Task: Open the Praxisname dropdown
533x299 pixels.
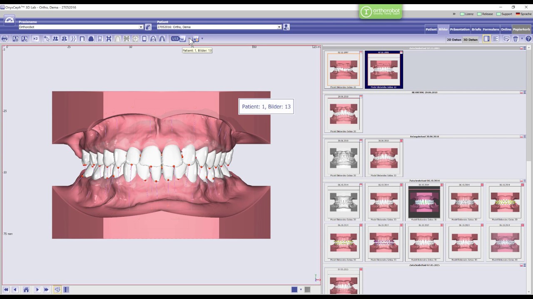Action: (x=141, y=27)
